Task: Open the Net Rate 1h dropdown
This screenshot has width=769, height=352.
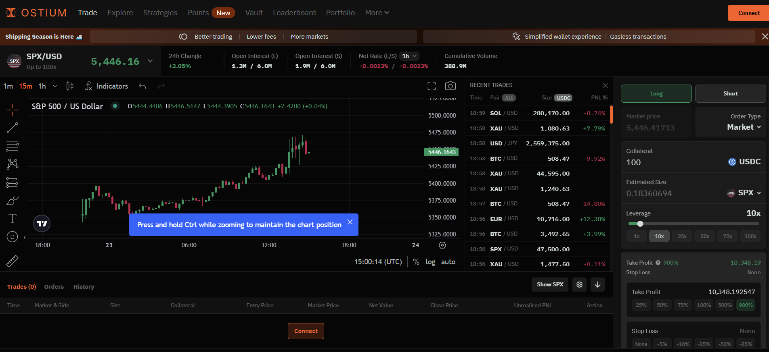Action: (x=409, y=56)
